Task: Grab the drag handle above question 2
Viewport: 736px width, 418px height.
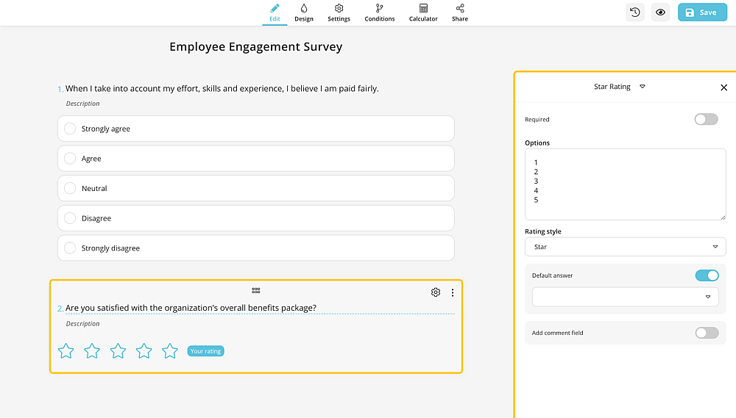Action: coord(256,290)
